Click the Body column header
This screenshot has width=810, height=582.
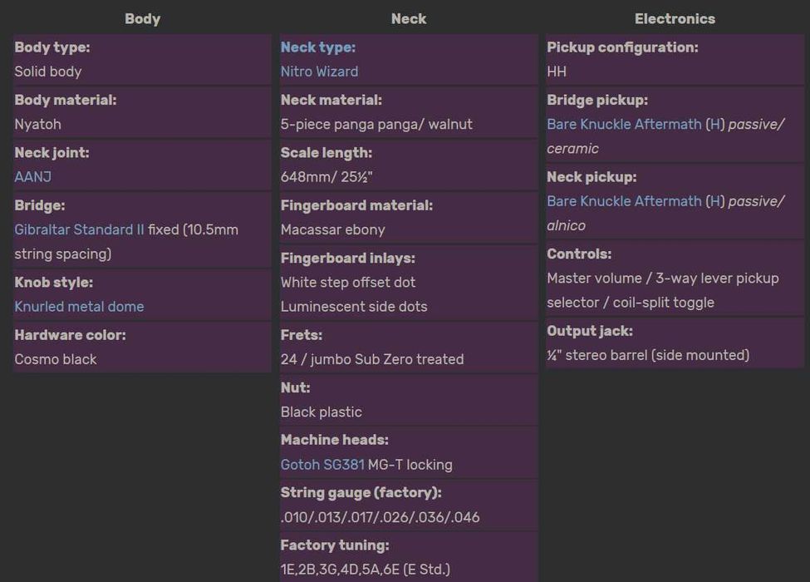tap(142, 18)
